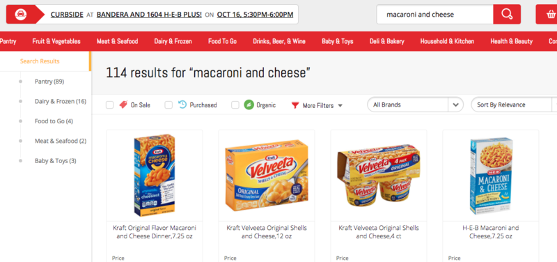Open the Meat & Seafood menu
The width and height of the screenshot is (557, 262).
[x=117, y=41]
